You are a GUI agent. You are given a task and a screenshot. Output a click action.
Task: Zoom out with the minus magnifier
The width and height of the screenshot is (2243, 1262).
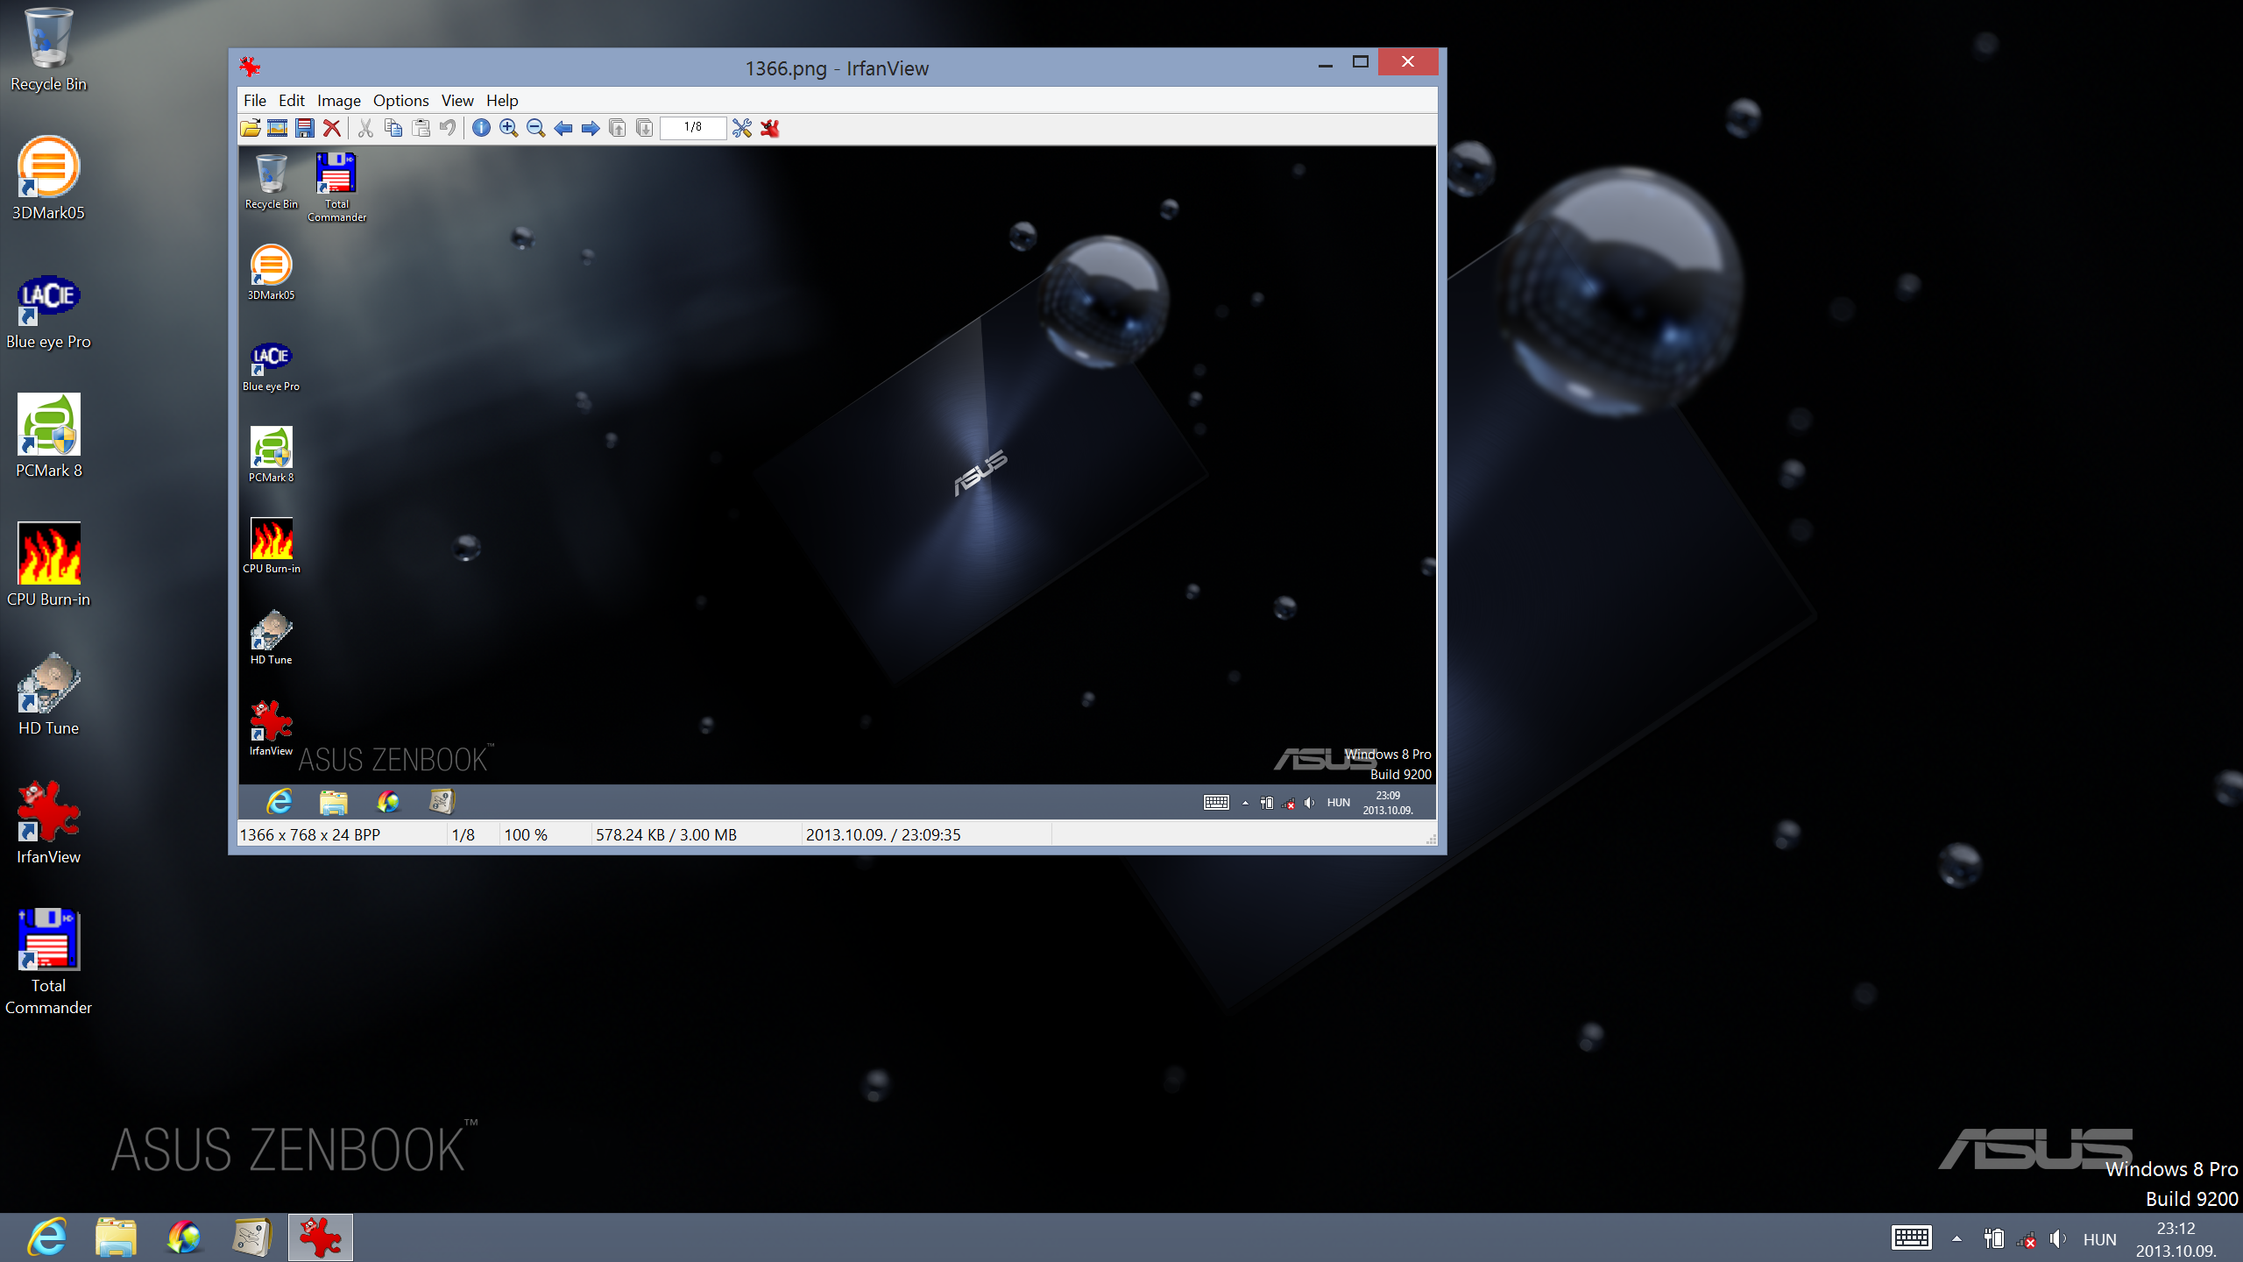(535, 128)
